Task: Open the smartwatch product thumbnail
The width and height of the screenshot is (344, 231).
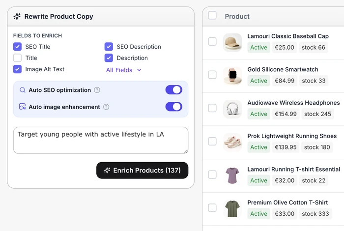Action: coord(232,76)
